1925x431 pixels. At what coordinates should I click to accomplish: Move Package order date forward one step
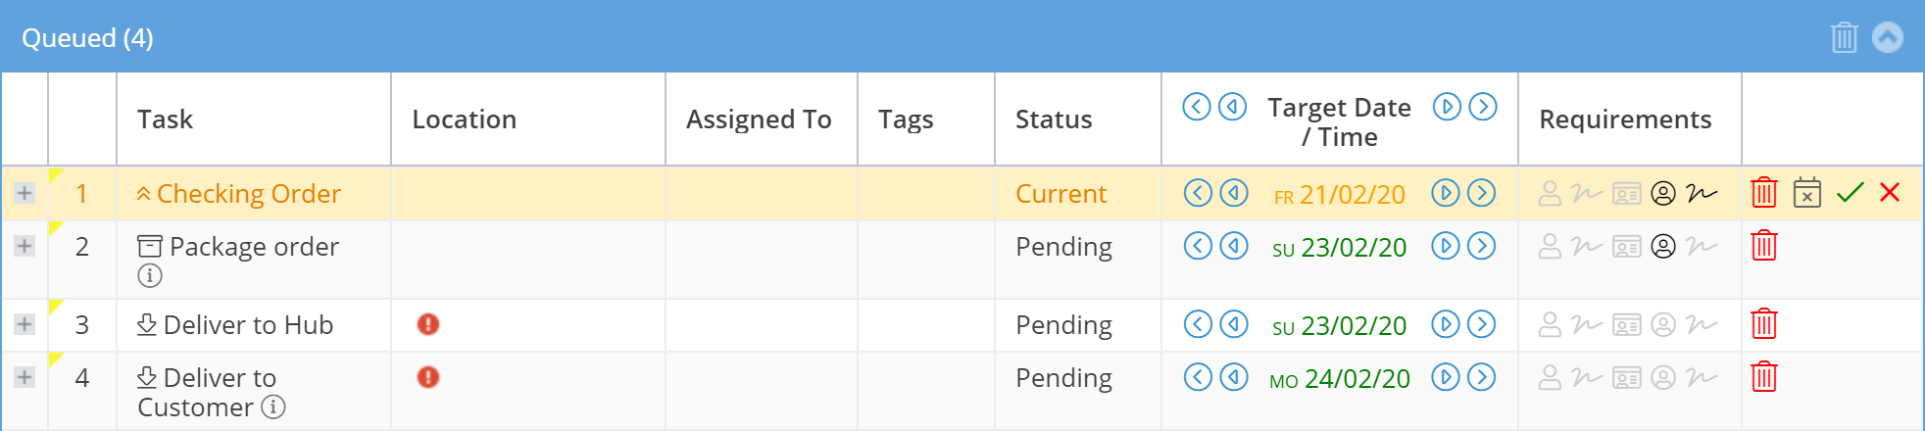1446,246
